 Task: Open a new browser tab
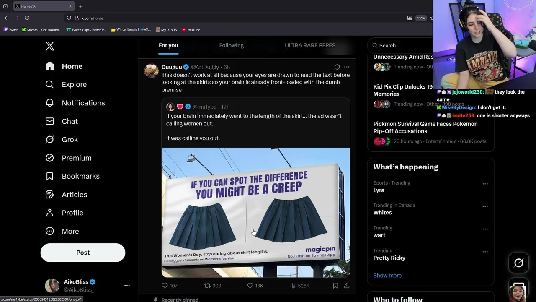click(x=81, y=6)
